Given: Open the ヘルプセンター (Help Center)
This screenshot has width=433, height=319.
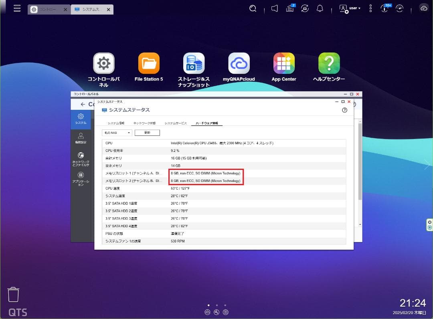Looking at the screenshot, I should 329,63.
